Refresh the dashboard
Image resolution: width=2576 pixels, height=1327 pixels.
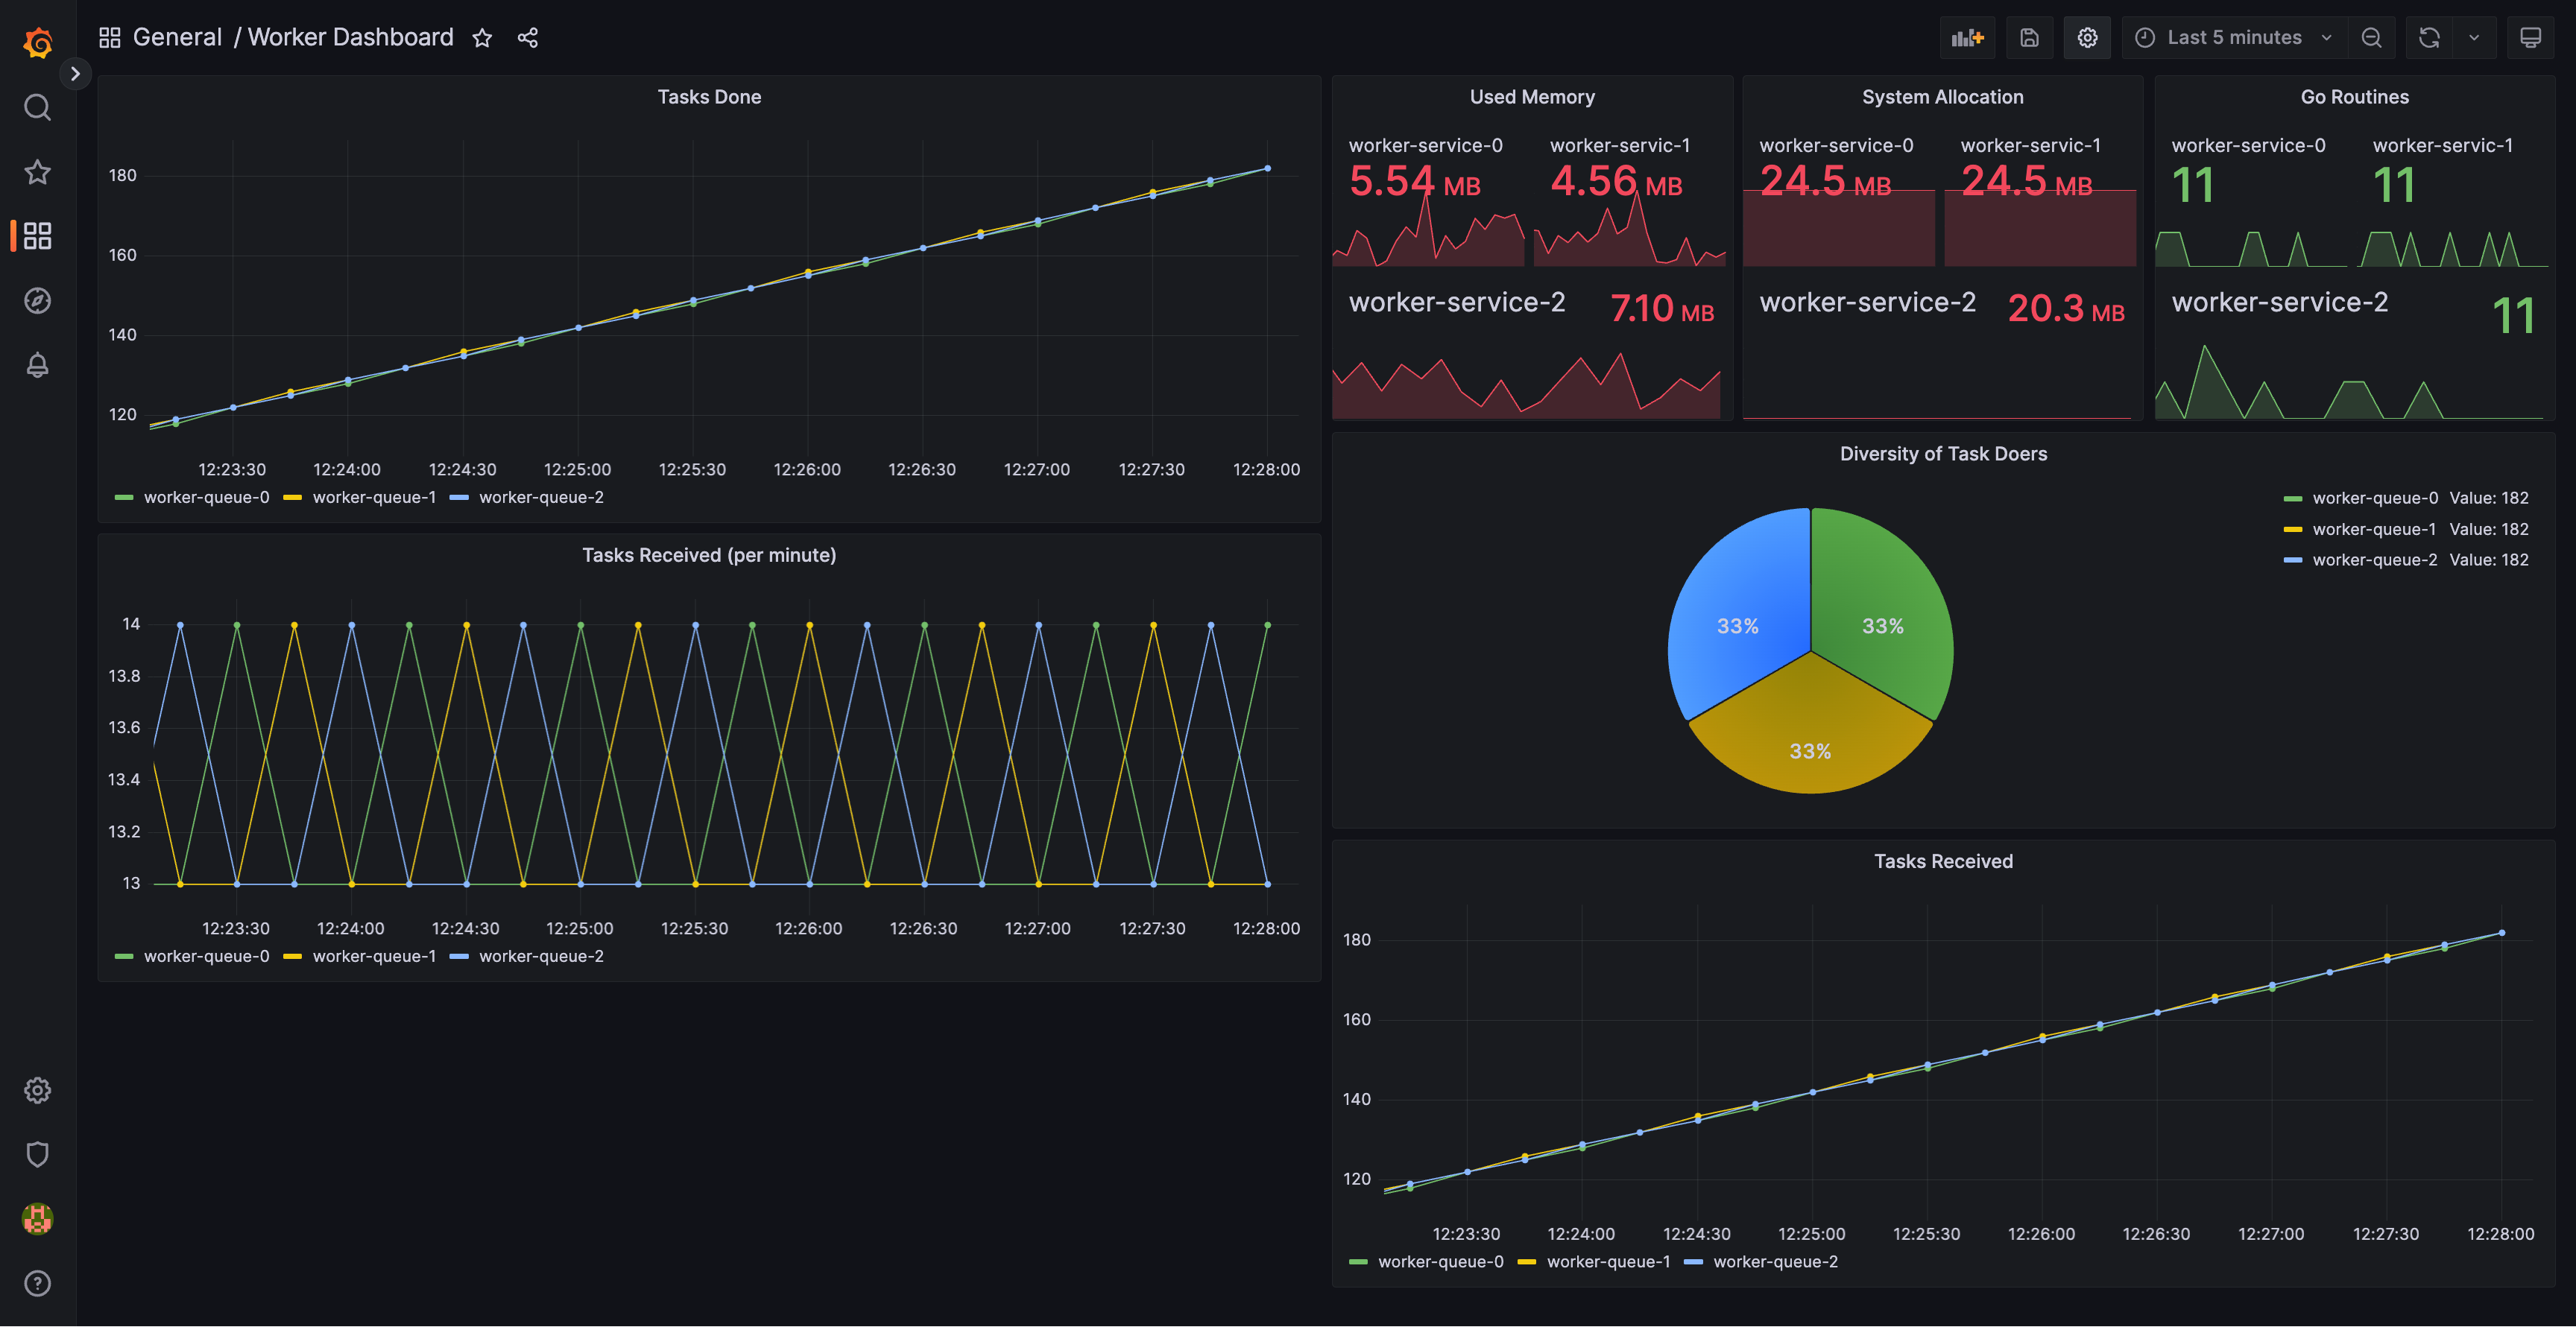click(x=2429, y=38)
